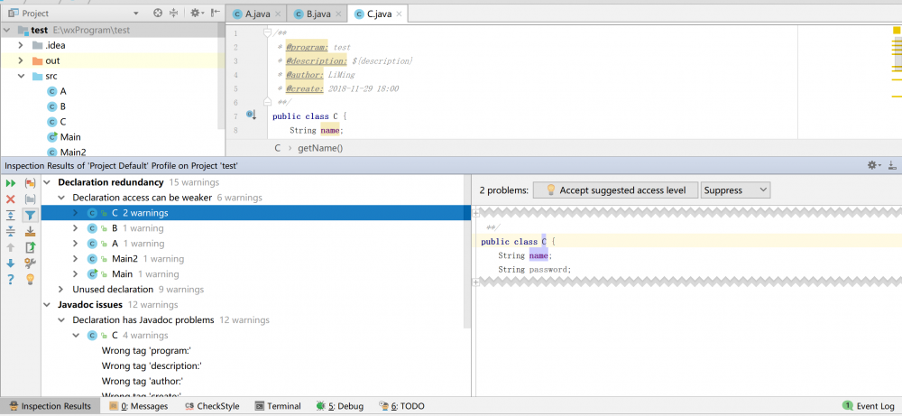The image size is (902, 416).
Task: Toggle the Filter resolved items funnel
Action: [31, 215]
